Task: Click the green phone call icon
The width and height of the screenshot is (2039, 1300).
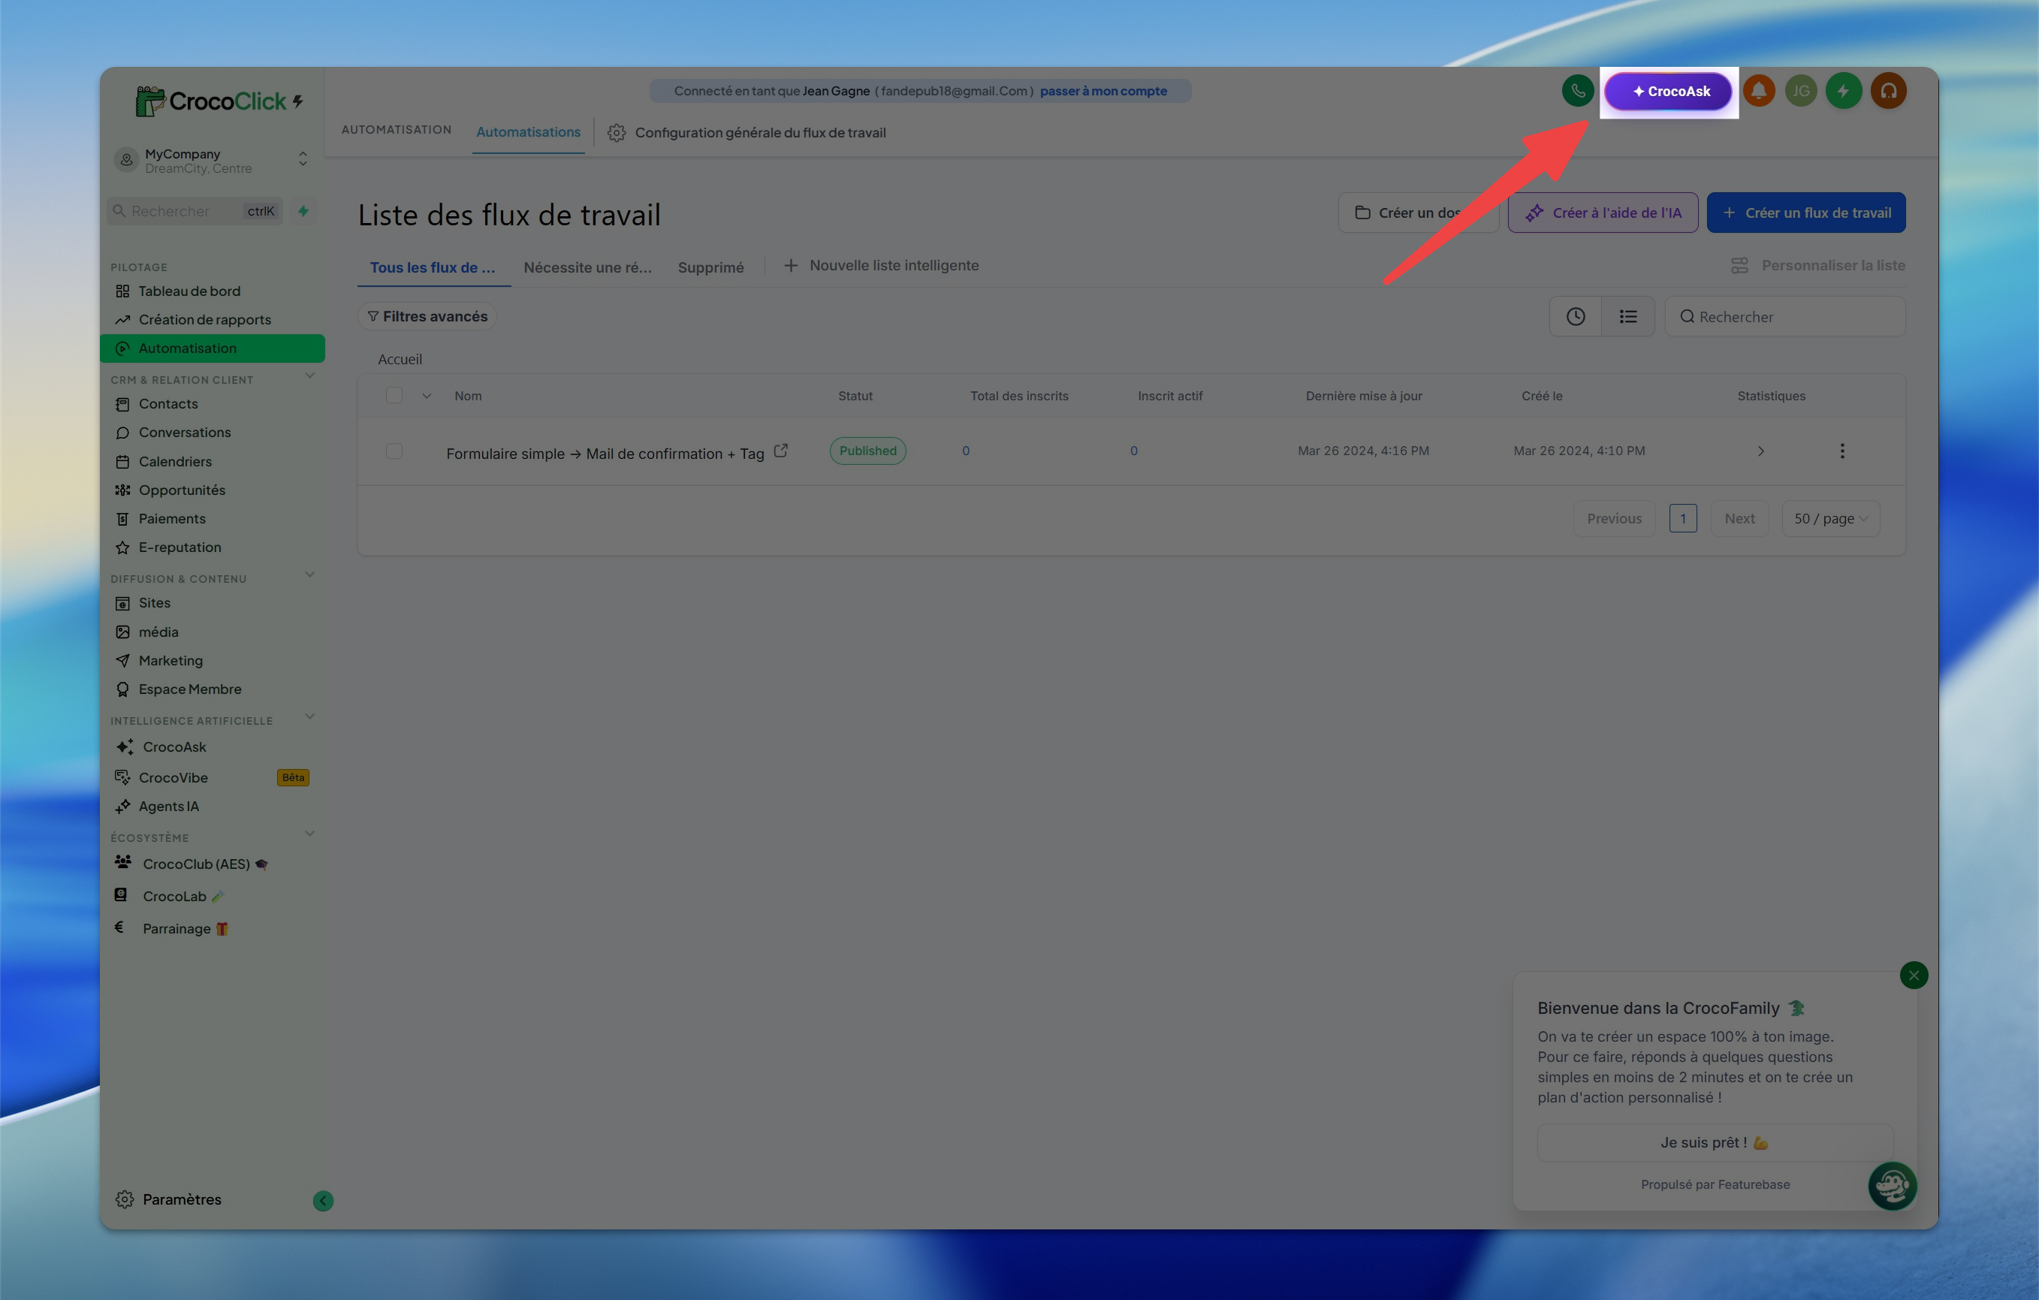Action: [x=1578, y=91]
